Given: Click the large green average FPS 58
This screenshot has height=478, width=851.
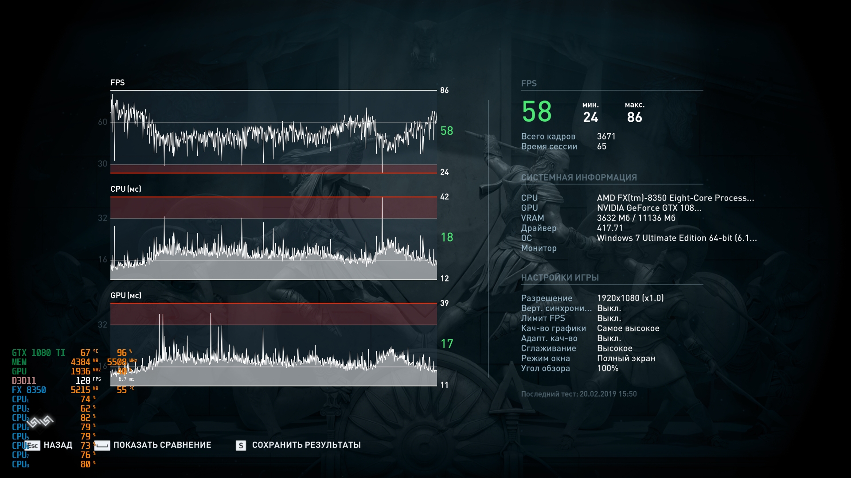Looking at the screenshot, I should point(537,112).
